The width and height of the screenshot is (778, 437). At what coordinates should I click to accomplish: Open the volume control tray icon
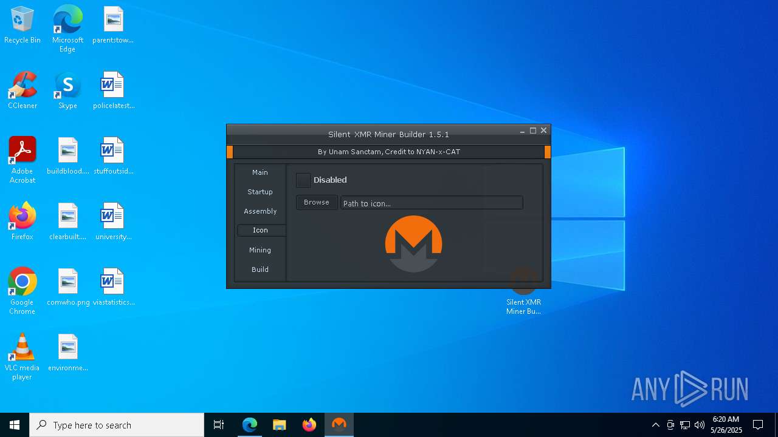tap(700, 425)
